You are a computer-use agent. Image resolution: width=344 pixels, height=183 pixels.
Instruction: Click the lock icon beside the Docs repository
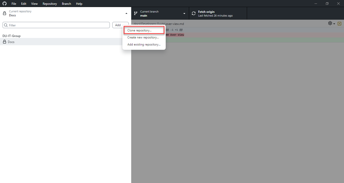coord(4,42)
